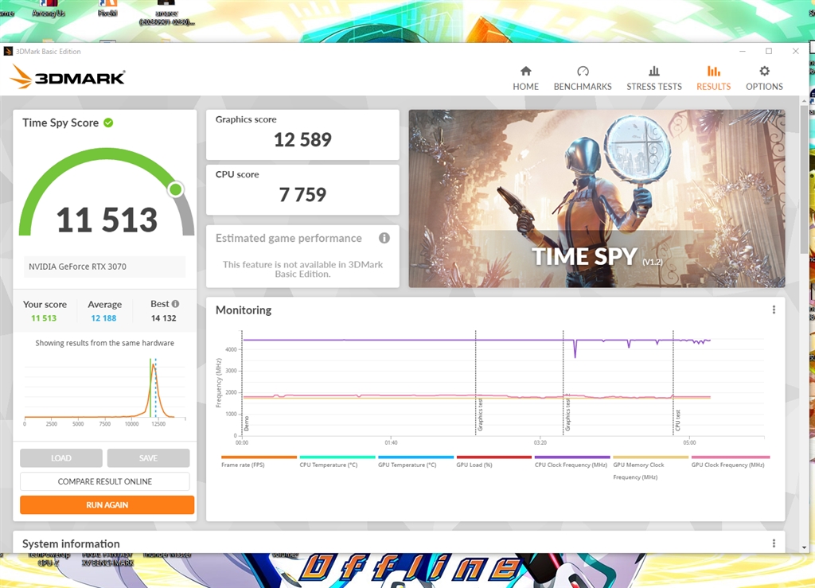
Task: Click Your score value 11 513
Action: pos(44,318)
